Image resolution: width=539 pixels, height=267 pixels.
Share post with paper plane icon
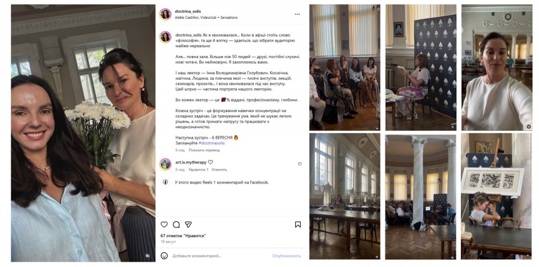click(x=188, y=224)
